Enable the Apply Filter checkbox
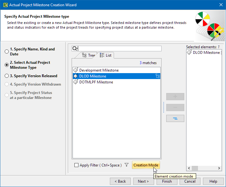The height and width of the screenshot is (187, 226). point(76,165)
